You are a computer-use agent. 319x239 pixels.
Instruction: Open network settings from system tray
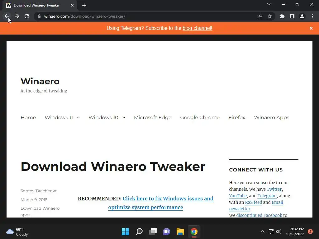click(x=271, y=232)
